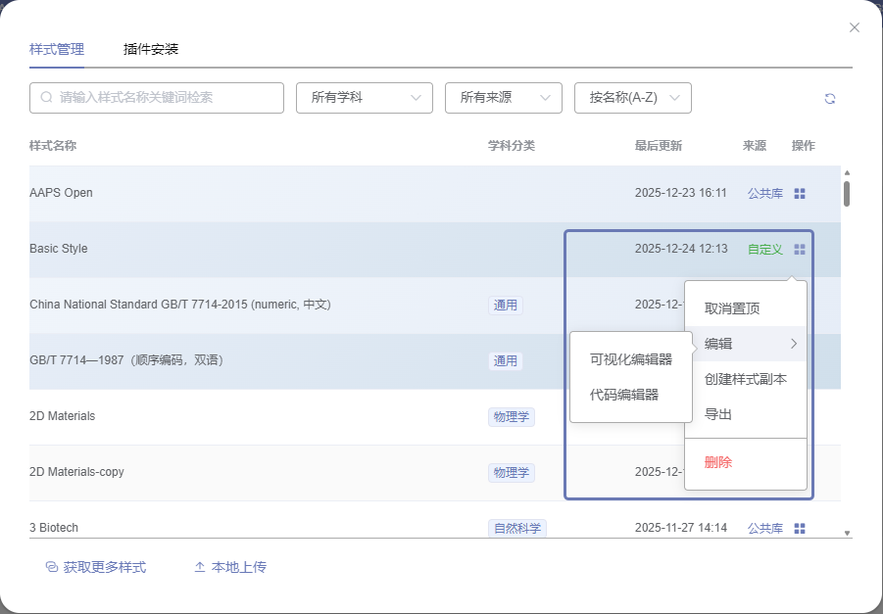
Task: Select 代码编辑器 in the submenu
Action: [624, 395]
